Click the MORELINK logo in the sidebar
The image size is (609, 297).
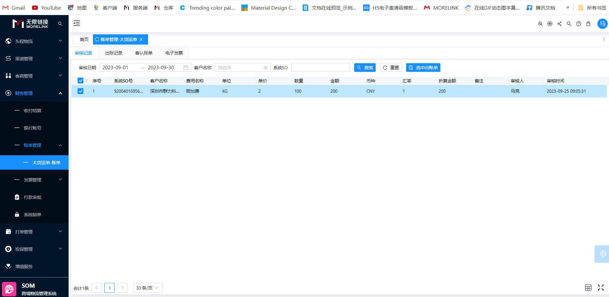point(30,24)
